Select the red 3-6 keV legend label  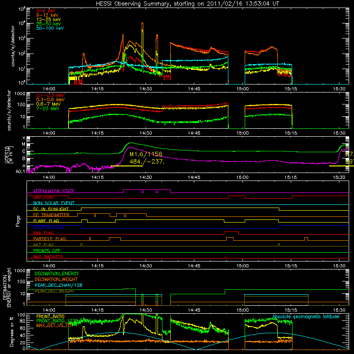click(46, 11)
